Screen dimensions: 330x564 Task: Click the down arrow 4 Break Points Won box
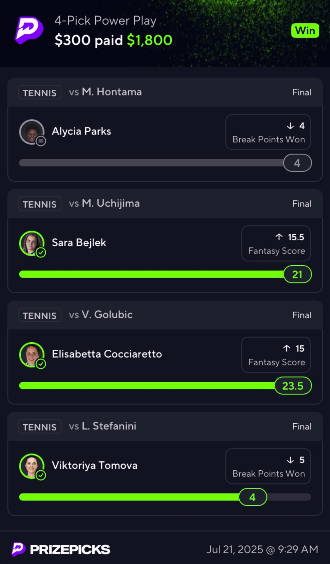[x=268, y=132]
